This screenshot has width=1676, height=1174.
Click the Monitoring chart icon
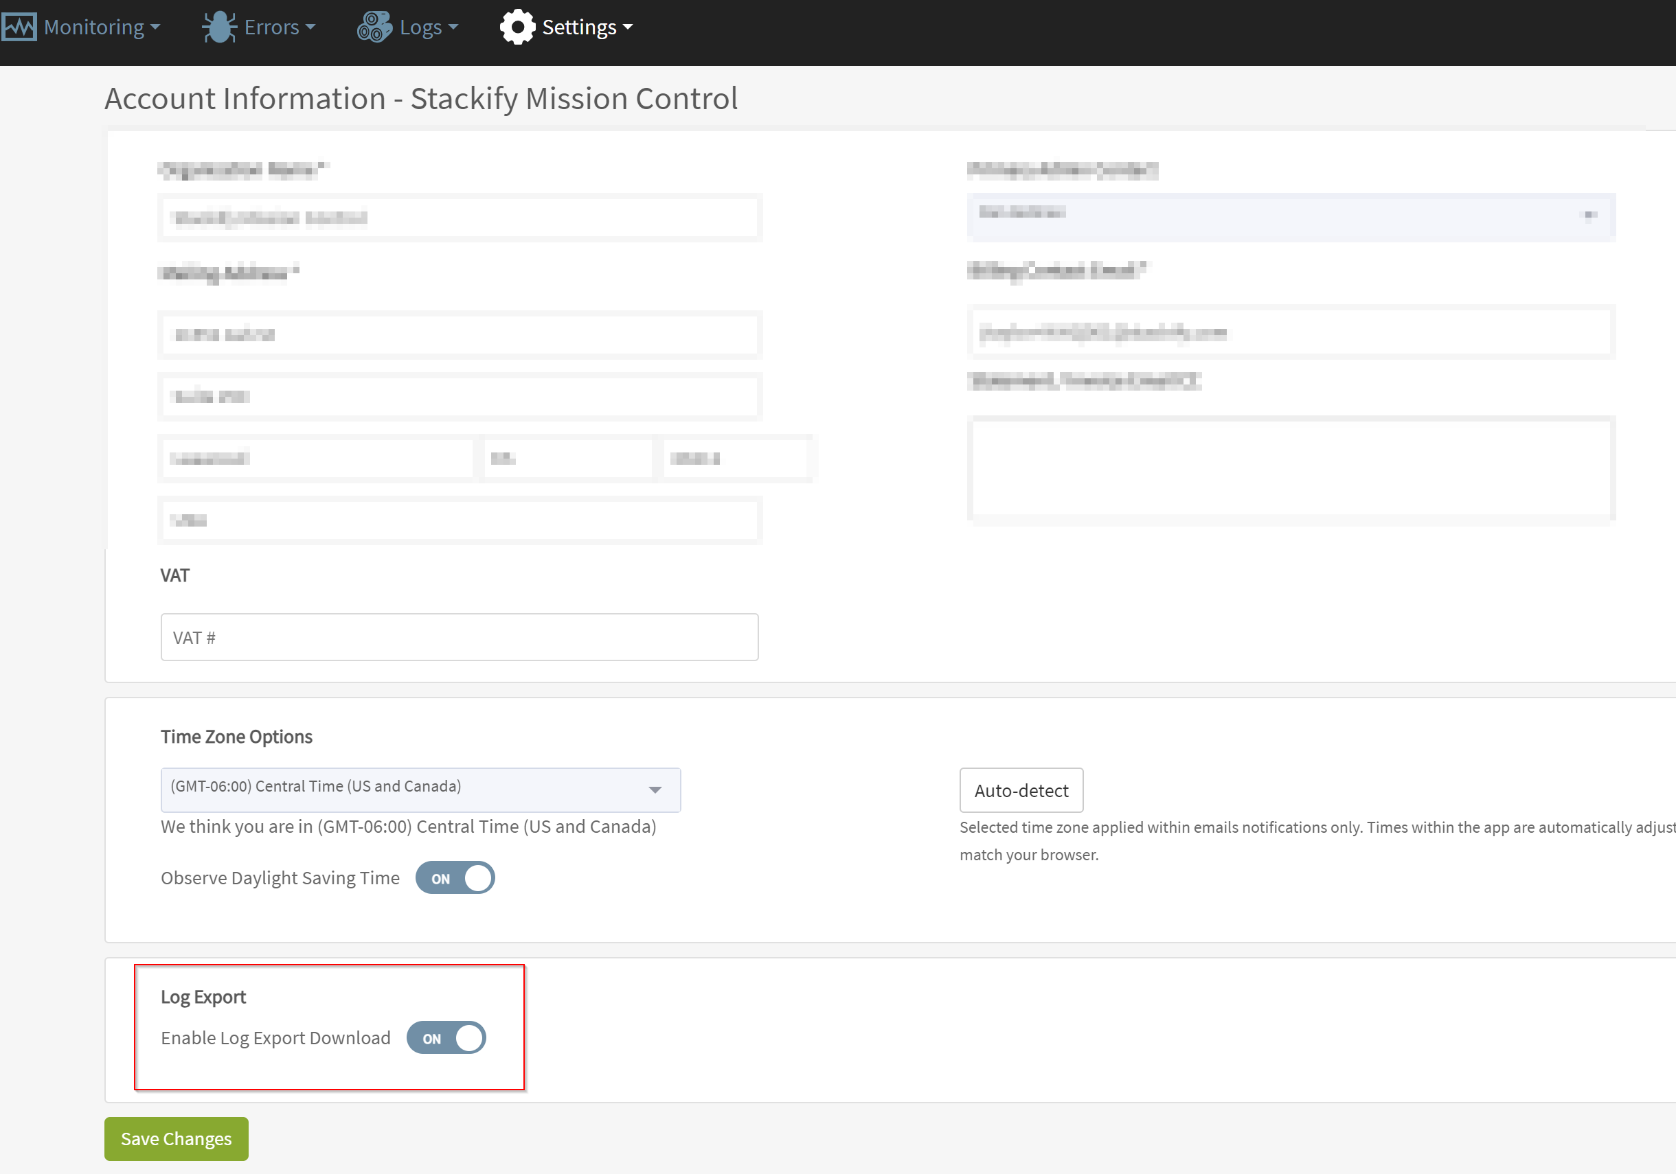coord(19,27)
